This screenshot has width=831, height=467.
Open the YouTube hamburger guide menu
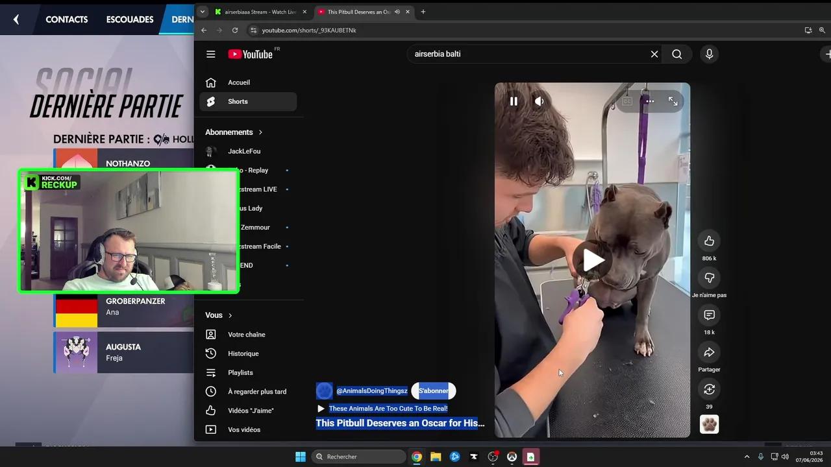[x=211, y=54]
